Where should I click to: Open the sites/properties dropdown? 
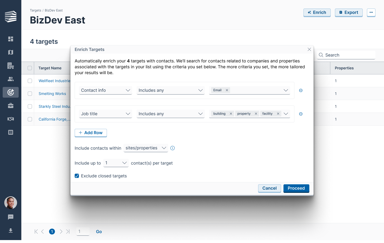[x=146, y=148]
